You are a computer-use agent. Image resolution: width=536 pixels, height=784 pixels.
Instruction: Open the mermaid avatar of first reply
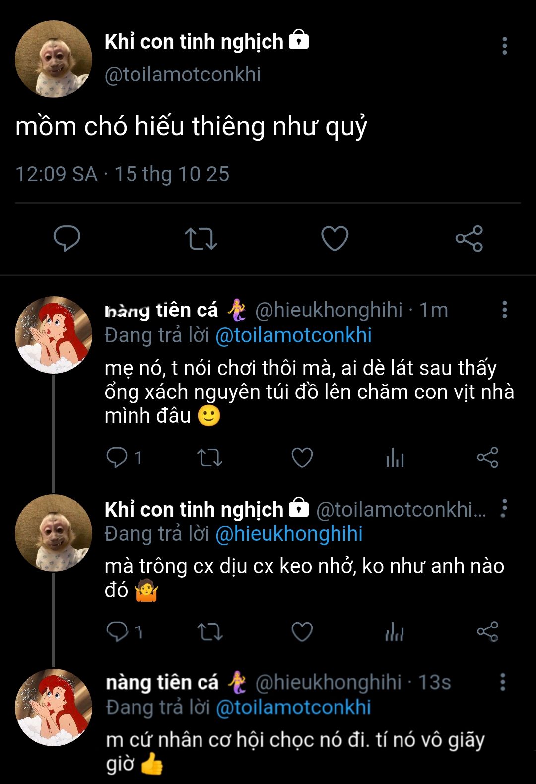pos(54,335)
